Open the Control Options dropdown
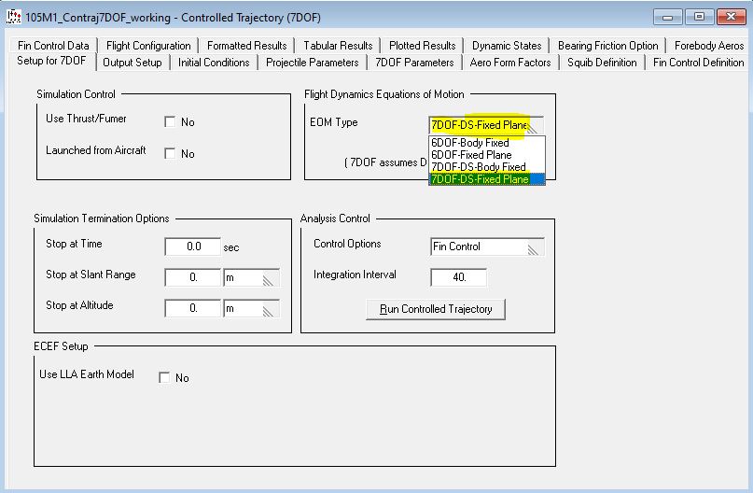The image size is (753, 493). point(534,247)
